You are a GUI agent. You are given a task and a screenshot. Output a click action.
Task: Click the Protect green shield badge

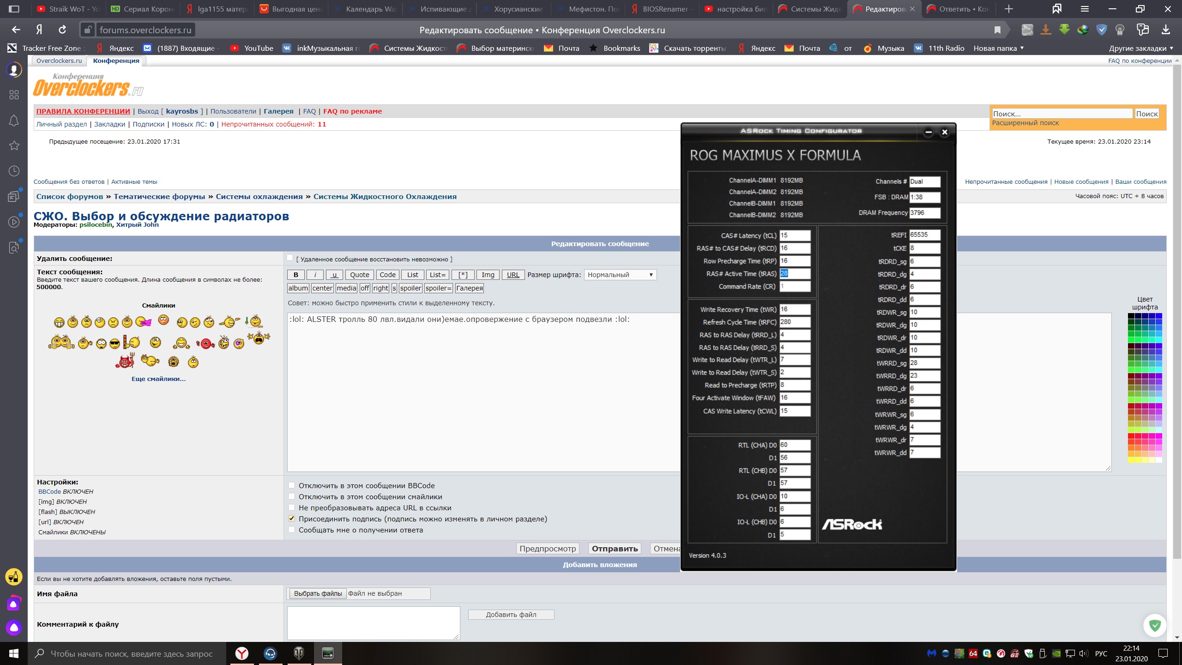coord(1155,626)
